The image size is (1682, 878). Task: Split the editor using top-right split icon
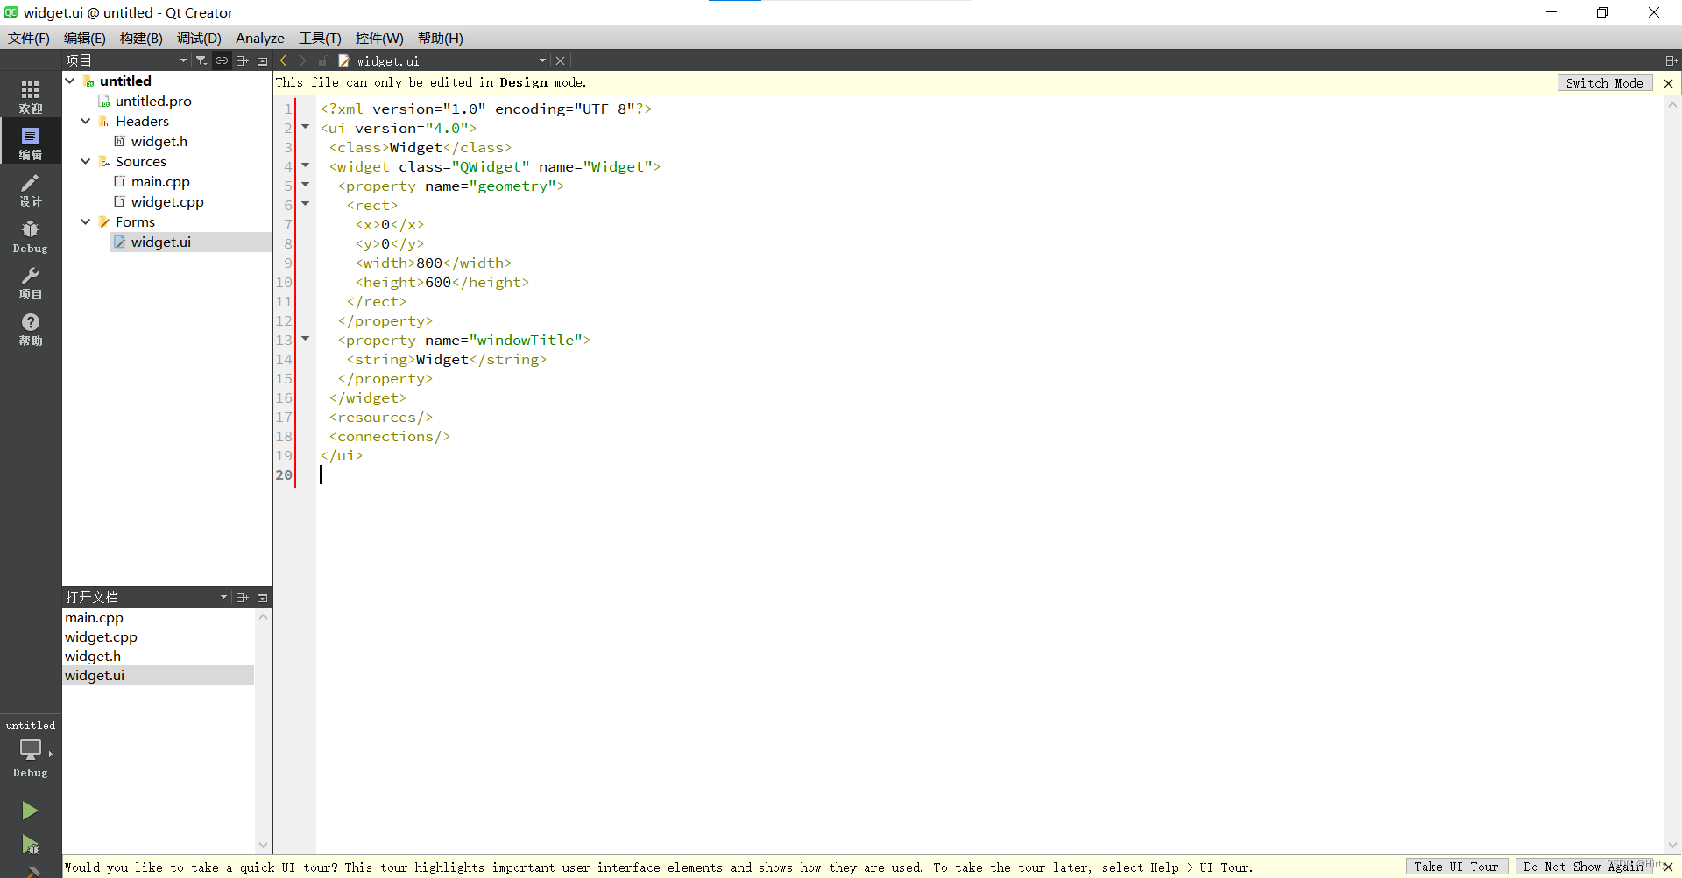pyautogui.click(x=1671, y=60)
